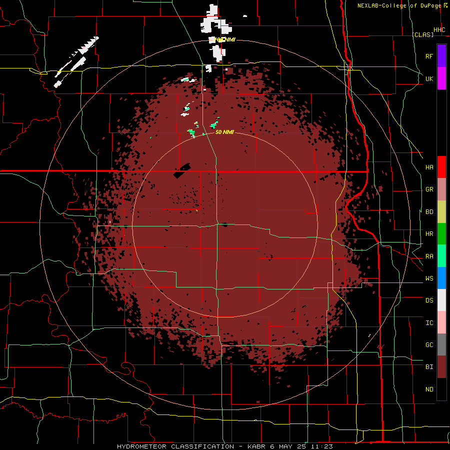Click the GC legend label
450x450 pixels.
click(x=429, y=345)
